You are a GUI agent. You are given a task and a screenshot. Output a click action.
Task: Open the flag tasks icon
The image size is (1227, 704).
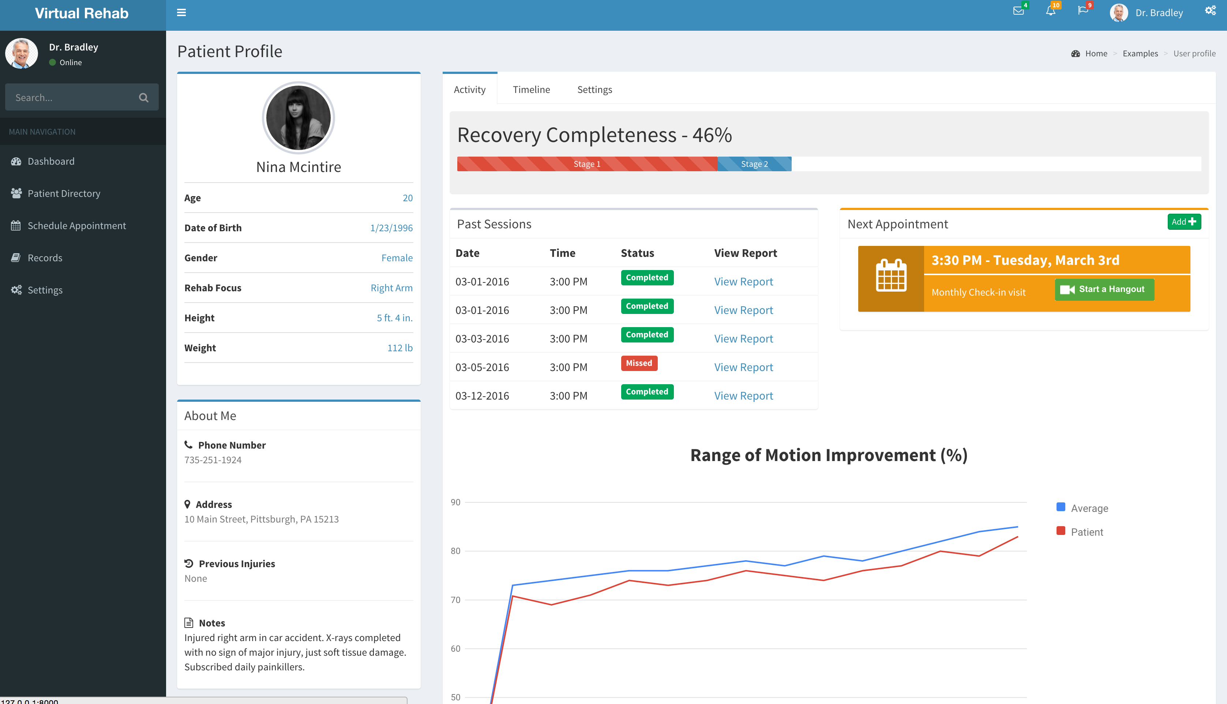1082,11
